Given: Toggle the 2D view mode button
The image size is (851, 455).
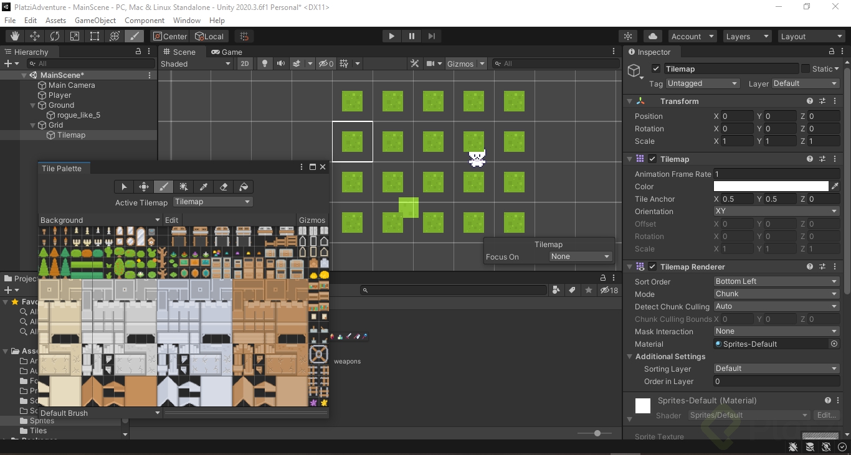Looking at the screenshot, I should click(245, 63).
